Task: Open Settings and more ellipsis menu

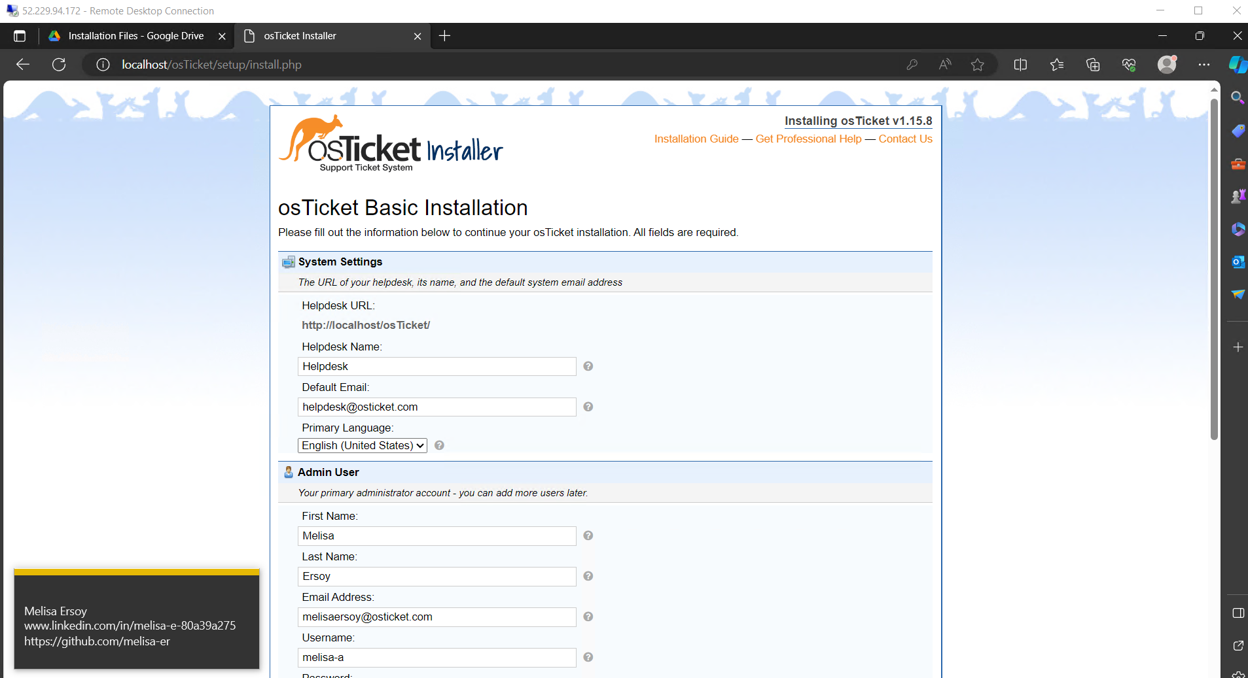Action: 1203,65
